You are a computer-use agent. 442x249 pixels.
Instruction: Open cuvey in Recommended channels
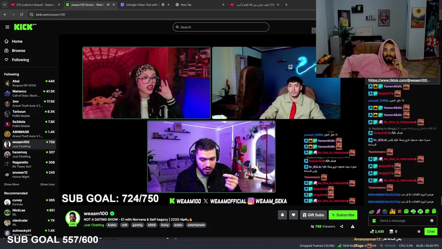[x=29, y=202]
